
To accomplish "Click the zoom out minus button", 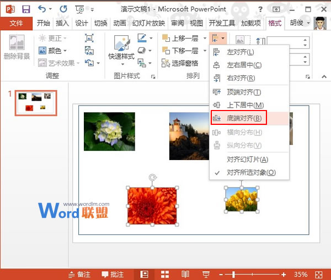I will click(x=221, y=274).
